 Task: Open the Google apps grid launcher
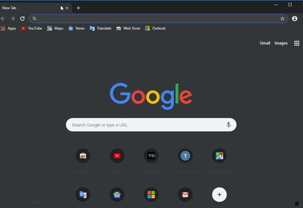coord(297,43)
